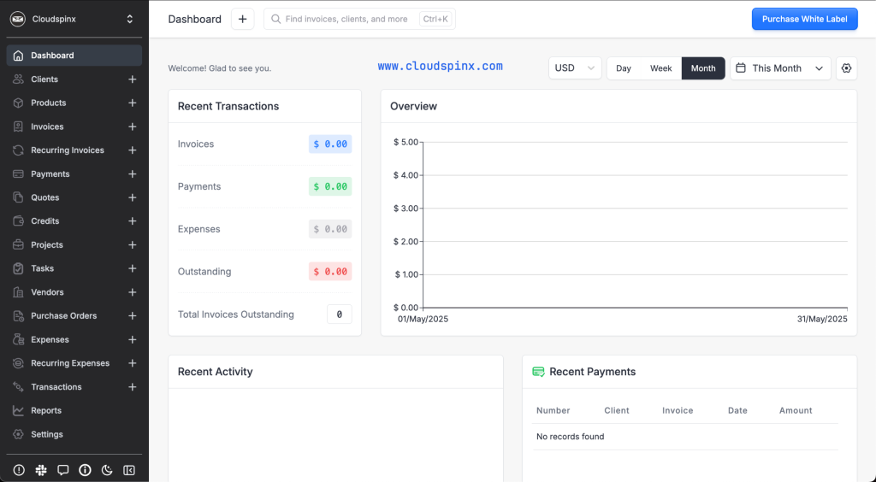The height and width of the screenshot is (482, 876).
Task: Open the Reports menu item
Action: pyautogui.click(x=46, y=411)
